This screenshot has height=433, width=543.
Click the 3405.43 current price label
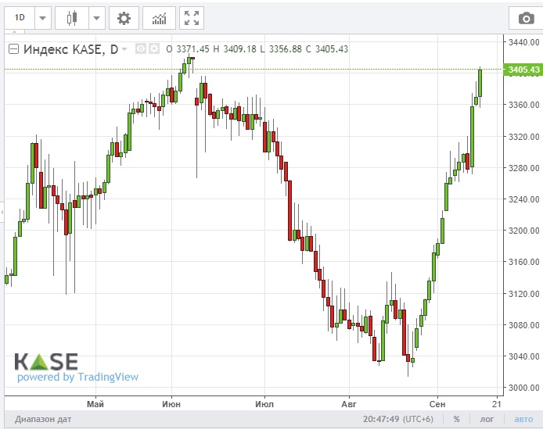click(x=523, y=70)
